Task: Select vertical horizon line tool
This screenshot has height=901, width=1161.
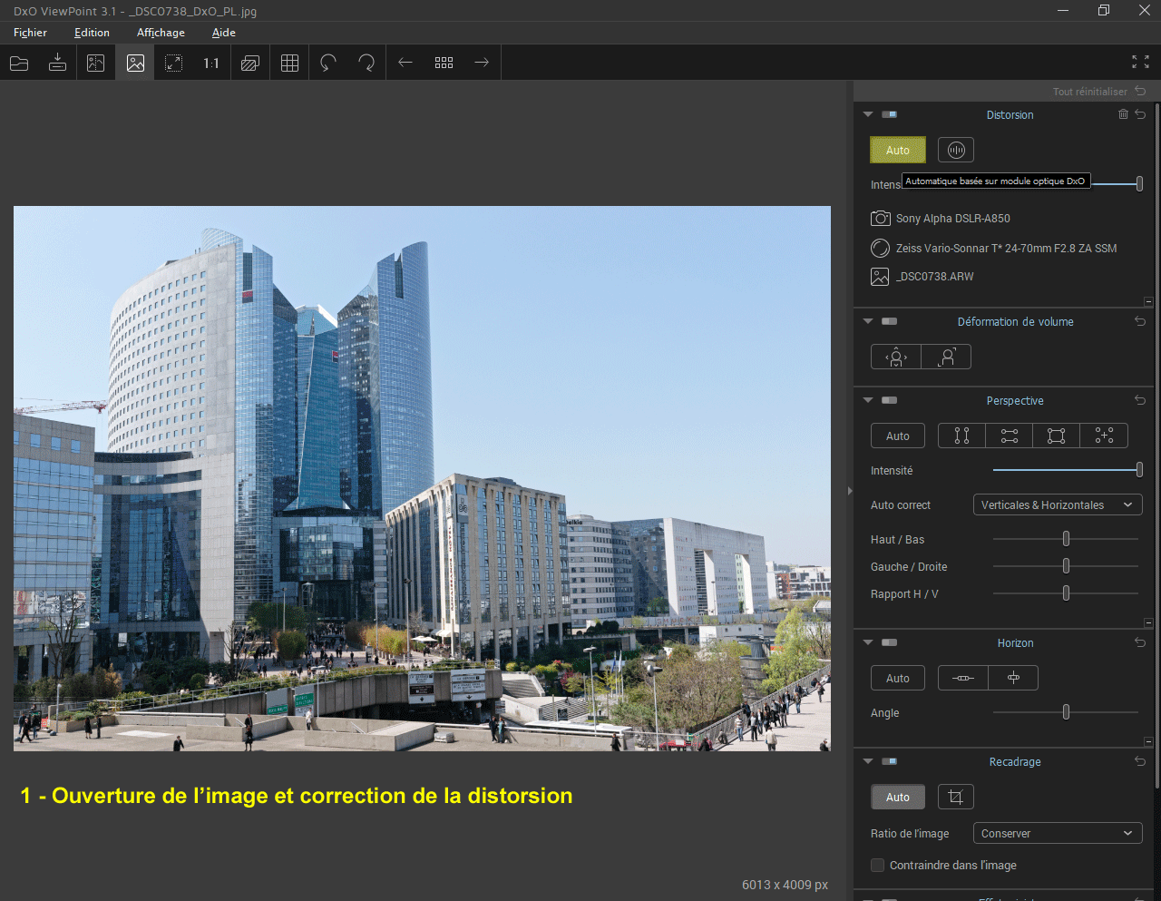Action: (x=1013, y=678)
